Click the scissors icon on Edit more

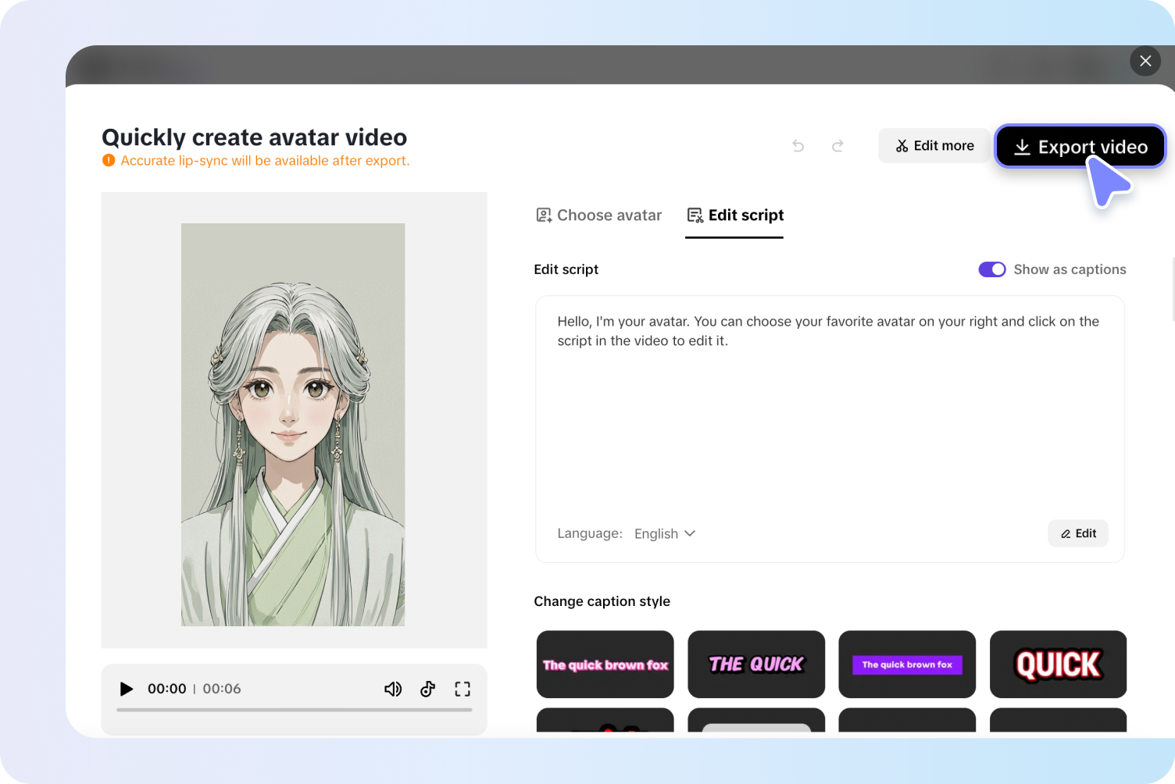903,145
